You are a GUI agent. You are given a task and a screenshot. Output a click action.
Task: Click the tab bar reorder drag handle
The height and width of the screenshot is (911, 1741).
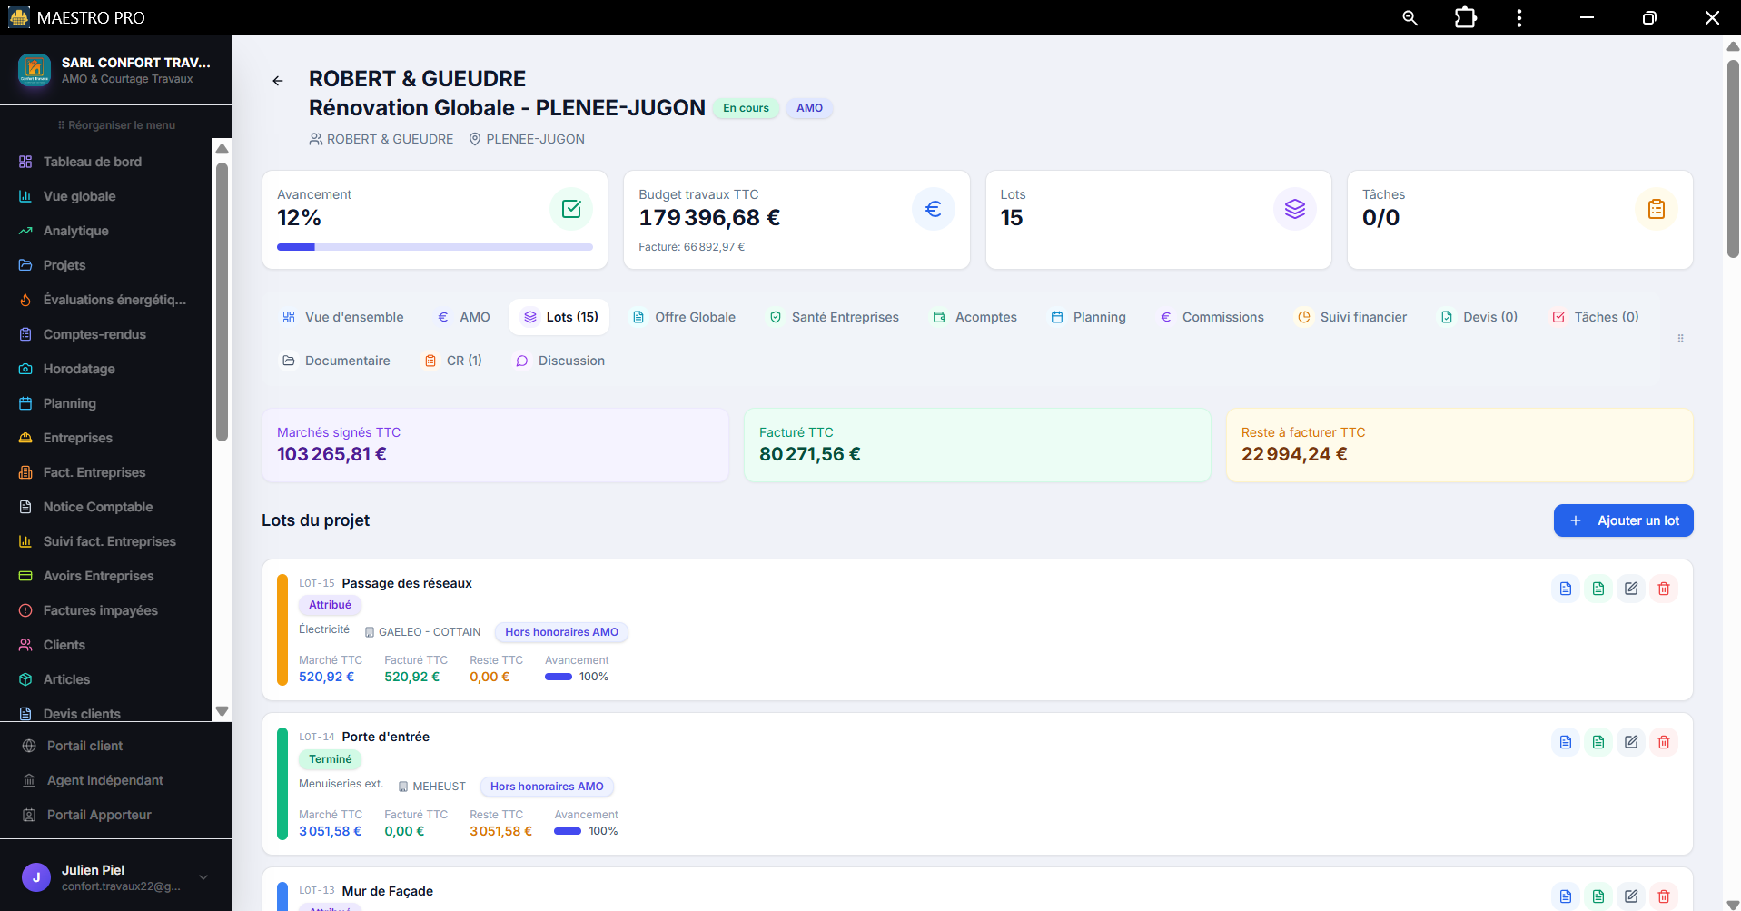pyautogui.click(x=1680, y=339)
